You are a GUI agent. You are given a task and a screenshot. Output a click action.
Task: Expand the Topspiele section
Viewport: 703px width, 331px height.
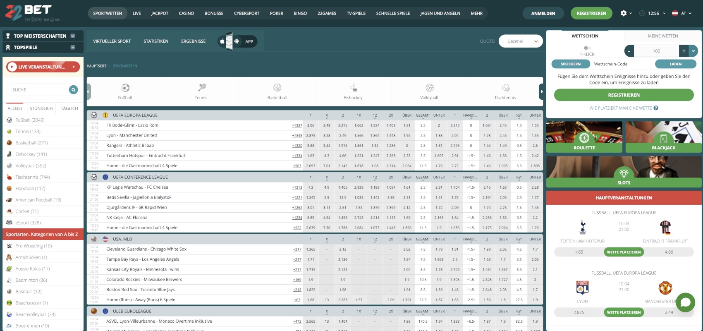click(73, 48)
